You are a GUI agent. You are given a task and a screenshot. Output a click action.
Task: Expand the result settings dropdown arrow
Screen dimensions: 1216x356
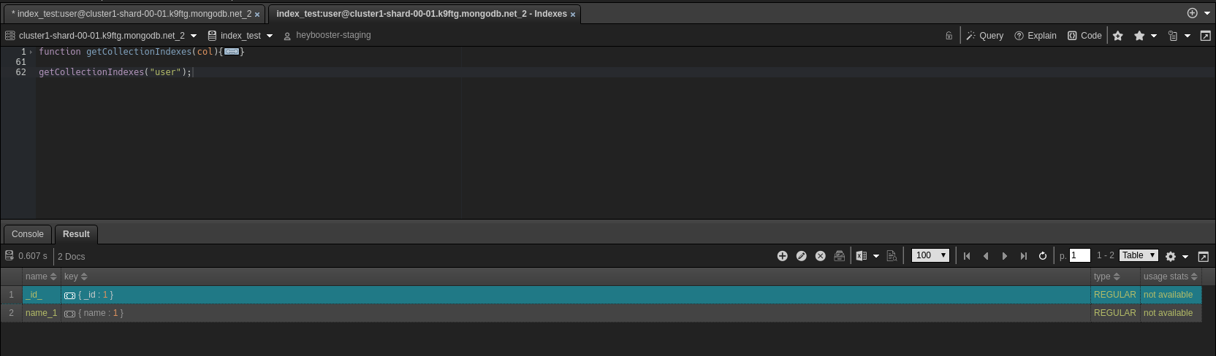click(1185, 256)
